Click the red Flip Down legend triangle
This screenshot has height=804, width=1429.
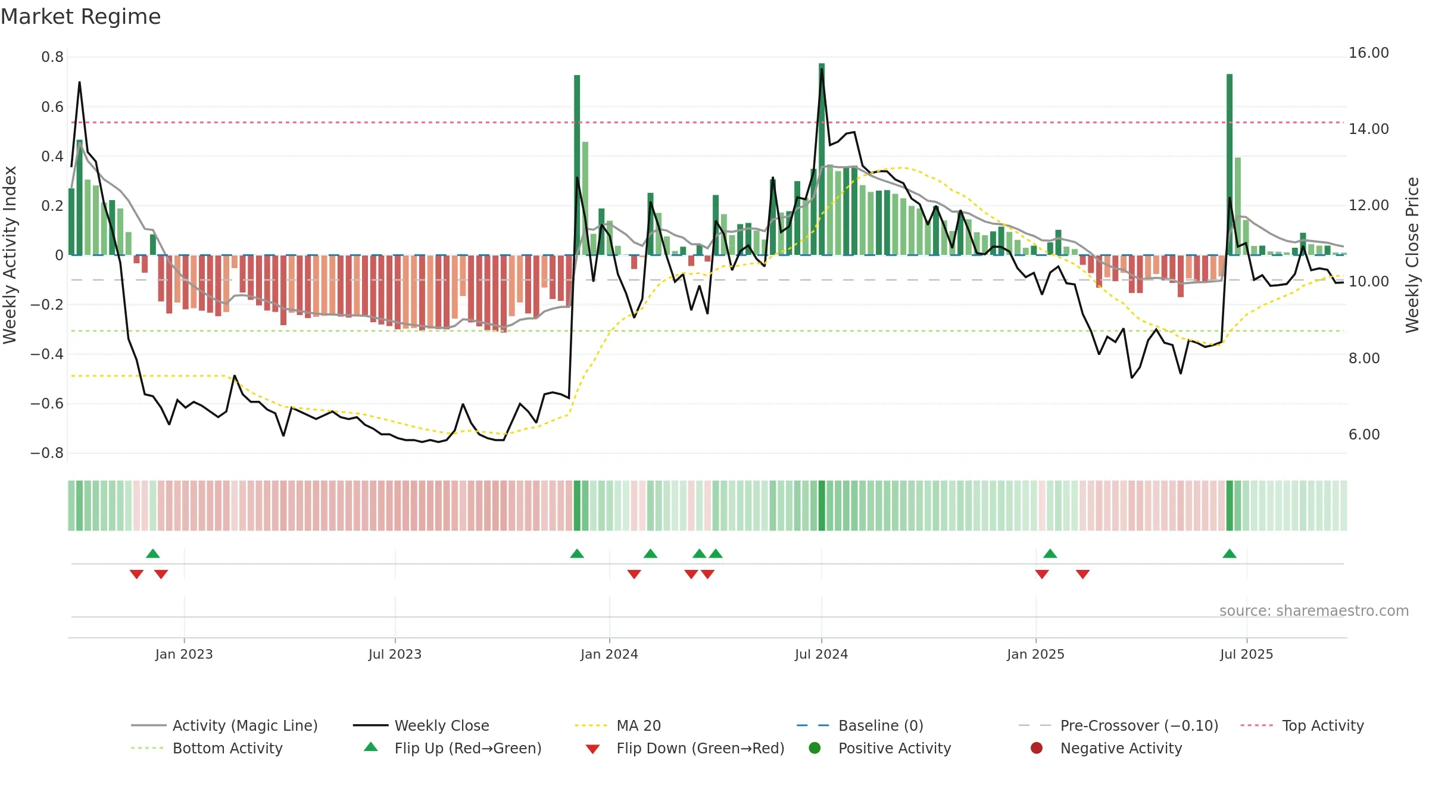coord(592,749)
